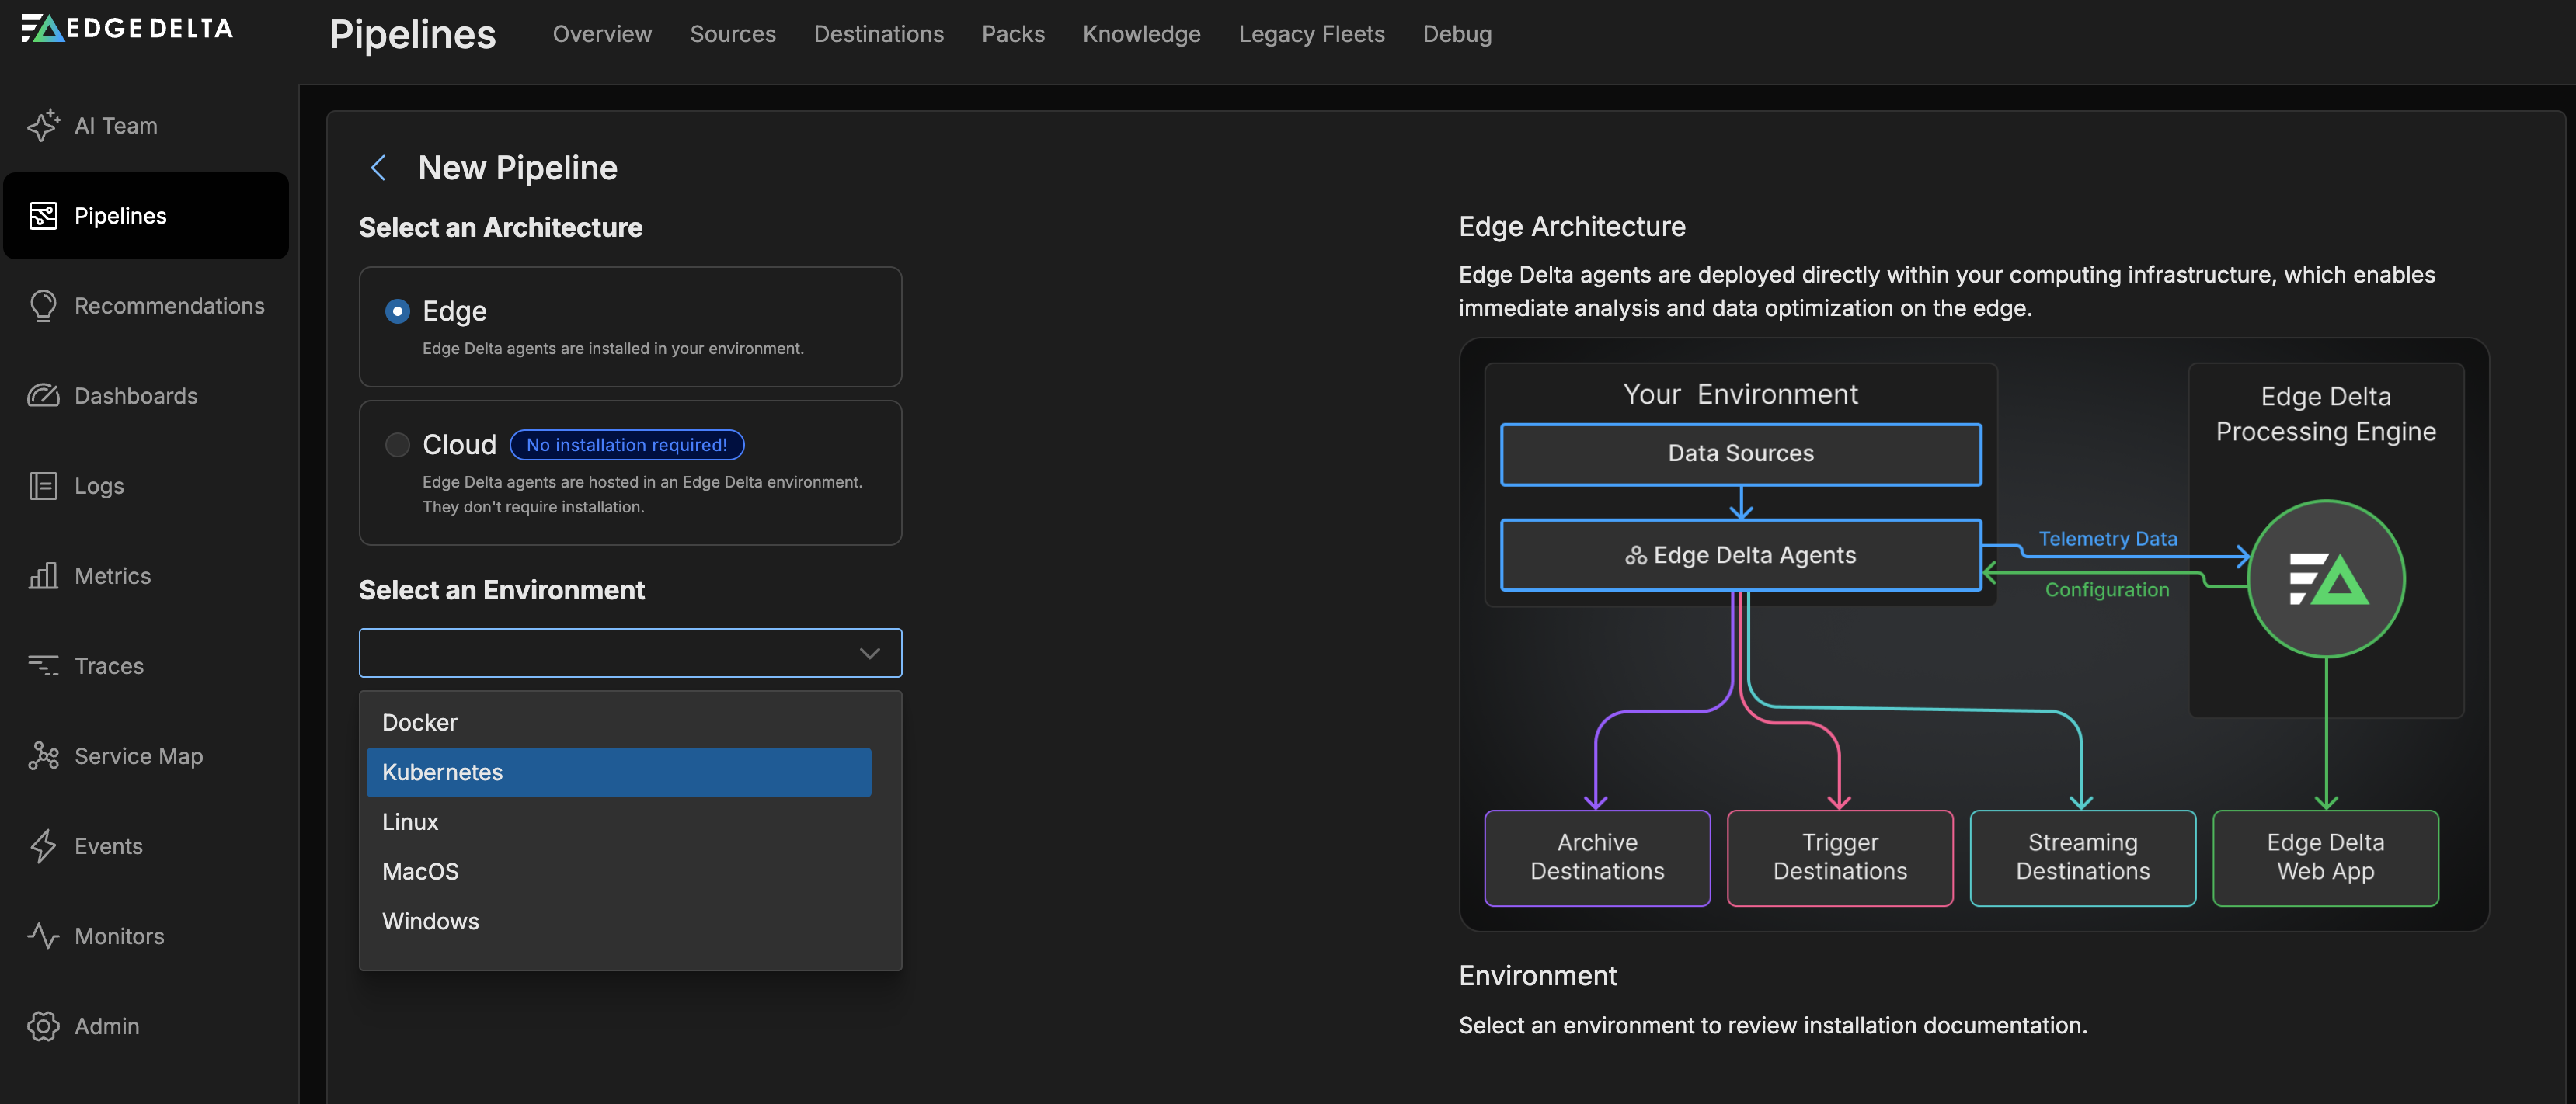Click the Dashboards gauge icon
The height and width of the screenshot is (1104, 2576).
coord(43,396)
